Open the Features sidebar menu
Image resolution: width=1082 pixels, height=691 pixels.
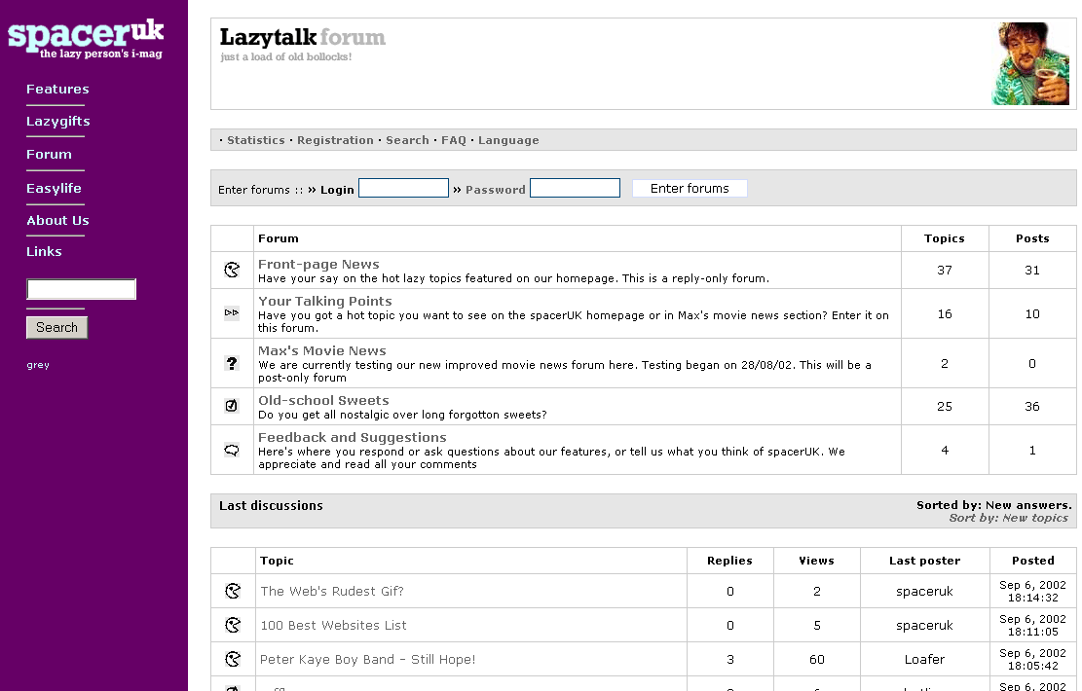58,89
